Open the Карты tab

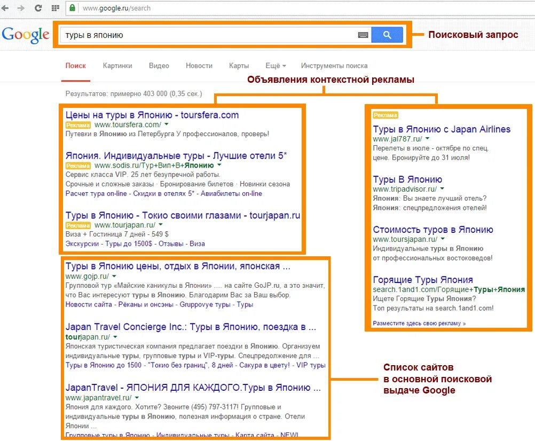pos(239,66)
